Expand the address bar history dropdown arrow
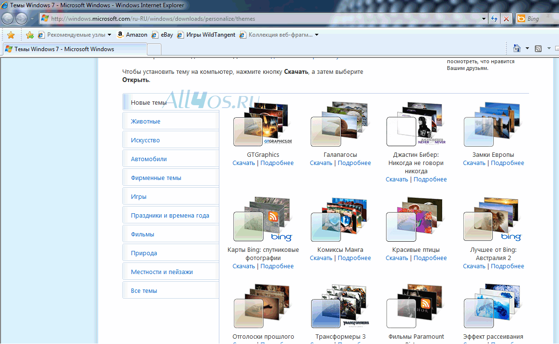559x344 pixels. pos(484,18)
